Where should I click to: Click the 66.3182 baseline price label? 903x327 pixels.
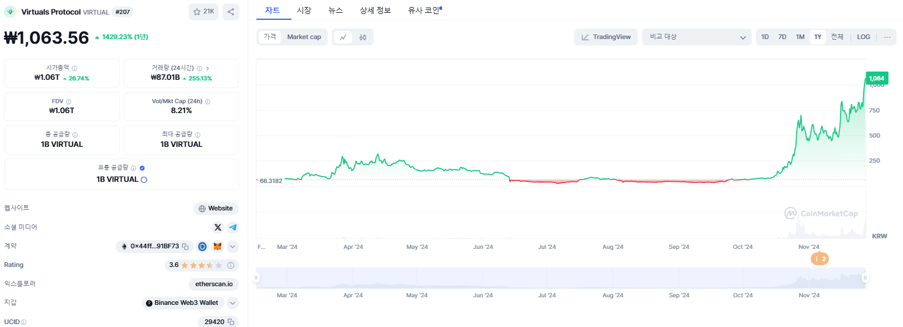tap(270, 181)
